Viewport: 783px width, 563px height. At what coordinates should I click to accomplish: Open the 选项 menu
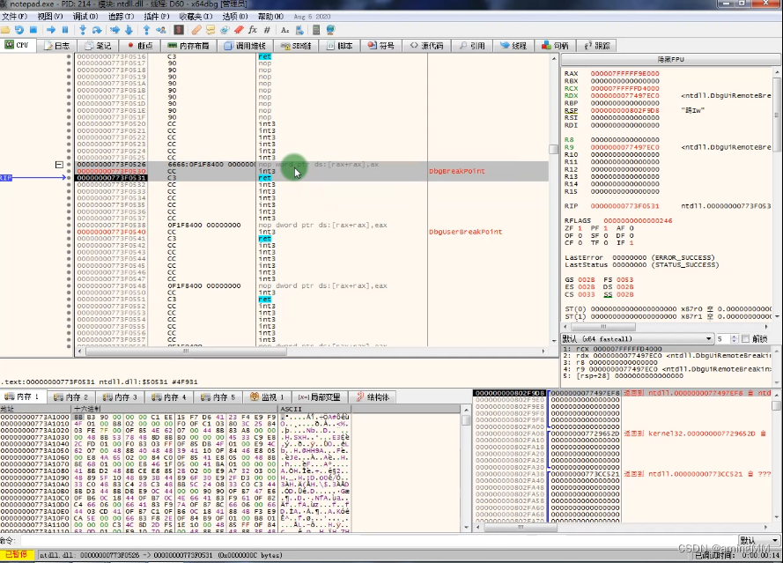[x=234, y=17]
